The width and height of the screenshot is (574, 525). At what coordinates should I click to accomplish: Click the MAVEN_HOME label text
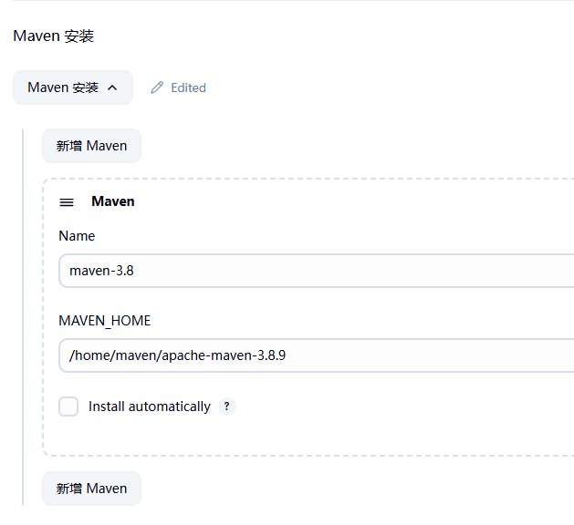[105, 321]
